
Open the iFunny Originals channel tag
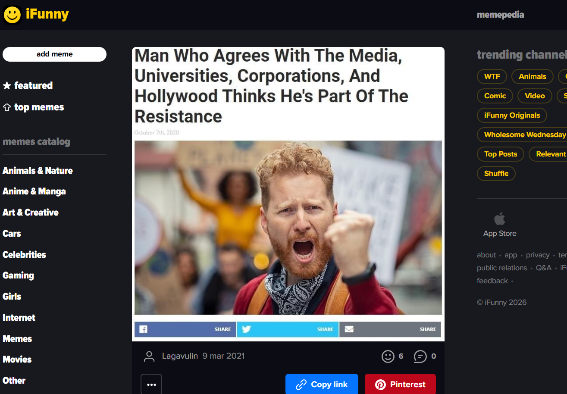(x=512, y=115)
